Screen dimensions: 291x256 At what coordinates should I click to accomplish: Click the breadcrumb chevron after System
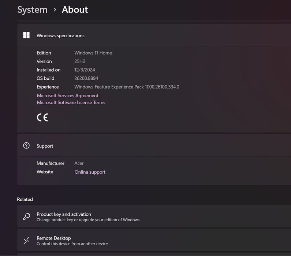55,10
